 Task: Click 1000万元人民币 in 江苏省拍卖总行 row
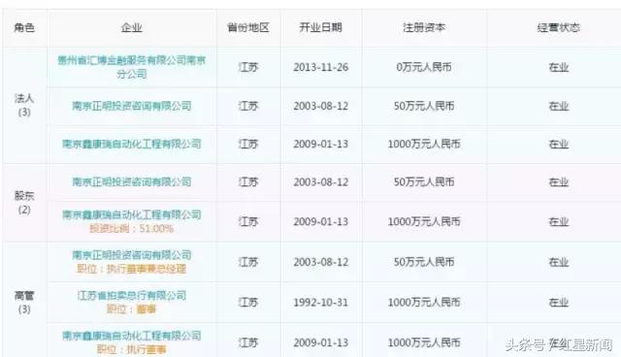click(424, 303)
